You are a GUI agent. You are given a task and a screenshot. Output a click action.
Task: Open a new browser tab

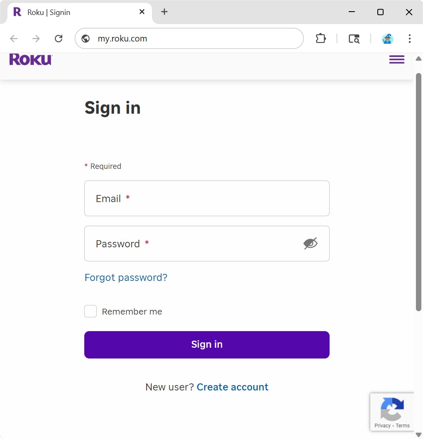point(164,12)
